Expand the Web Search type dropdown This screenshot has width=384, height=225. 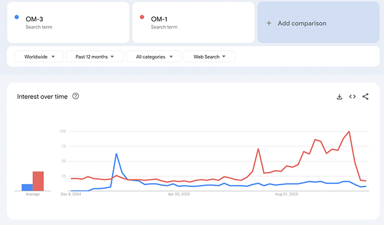(209, 56)
